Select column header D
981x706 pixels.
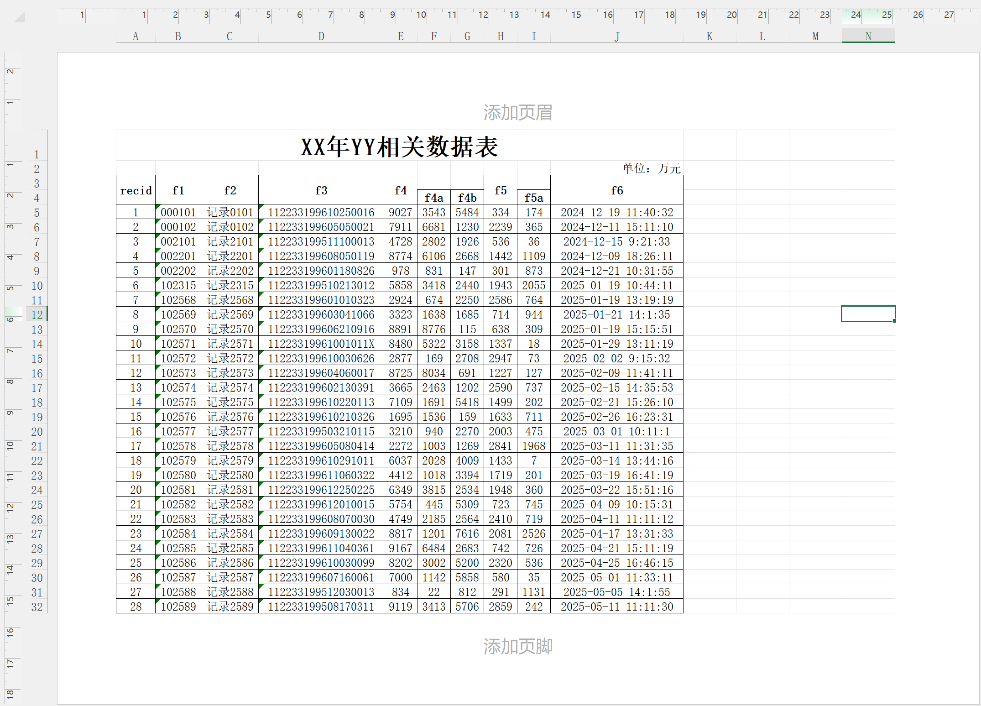coord(321,36)
